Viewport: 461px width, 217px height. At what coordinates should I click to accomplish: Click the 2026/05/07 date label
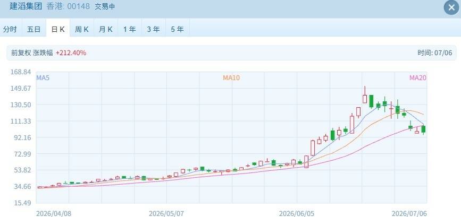pos(166,213)
